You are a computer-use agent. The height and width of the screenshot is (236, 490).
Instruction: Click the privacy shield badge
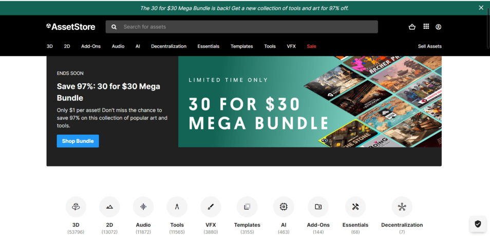(x=478, y=224)
